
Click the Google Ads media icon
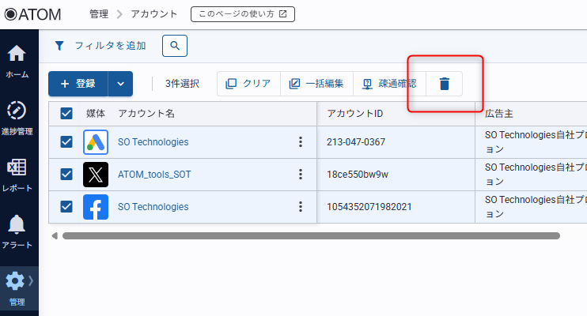coord(96,142)
